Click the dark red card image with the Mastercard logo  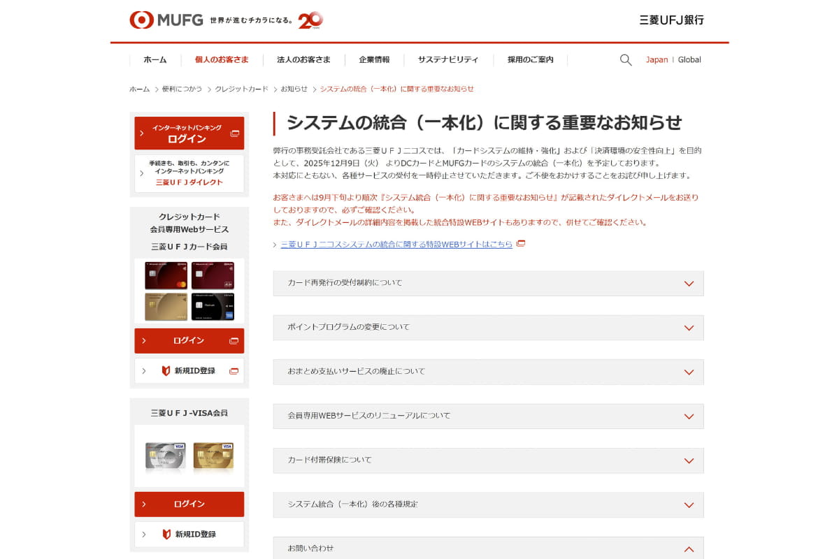(x=166, y=275)
